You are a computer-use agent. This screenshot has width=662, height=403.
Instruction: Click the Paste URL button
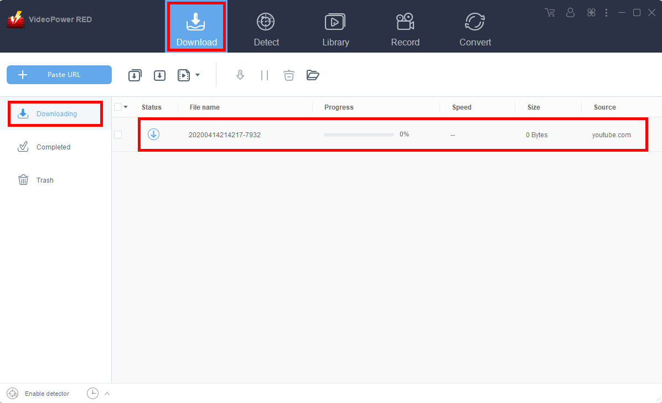pyautogui.click(x=59, y=75)
